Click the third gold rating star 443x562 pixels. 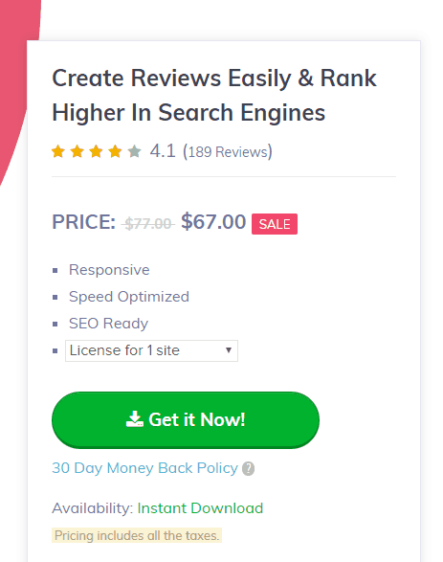(96, 151)
